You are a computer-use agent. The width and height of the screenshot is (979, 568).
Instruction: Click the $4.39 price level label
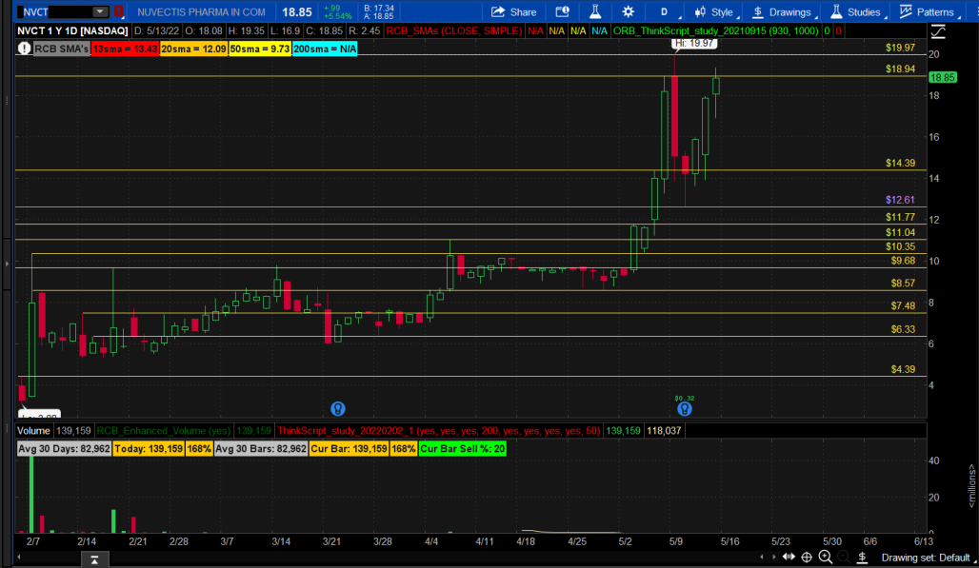tap(903, 370)
